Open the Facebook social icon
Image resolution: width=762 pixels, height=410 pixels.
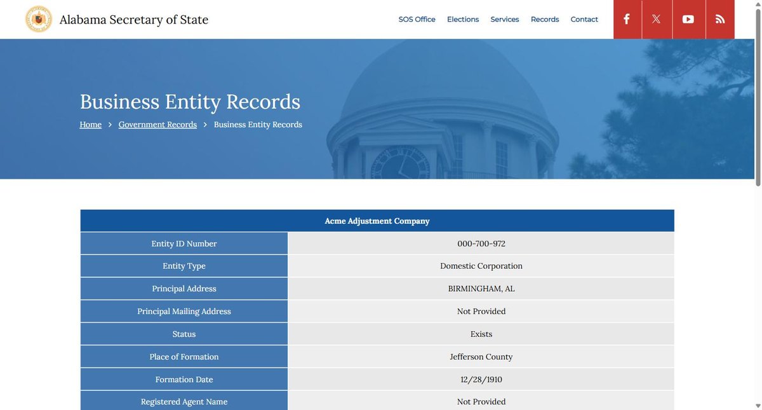pyautogui.click(x=627, y=19)
